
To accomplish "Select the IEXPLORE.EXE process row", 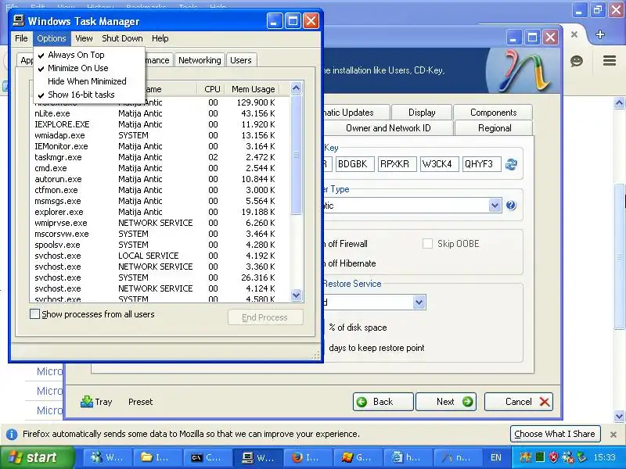I will click(160, 124).
